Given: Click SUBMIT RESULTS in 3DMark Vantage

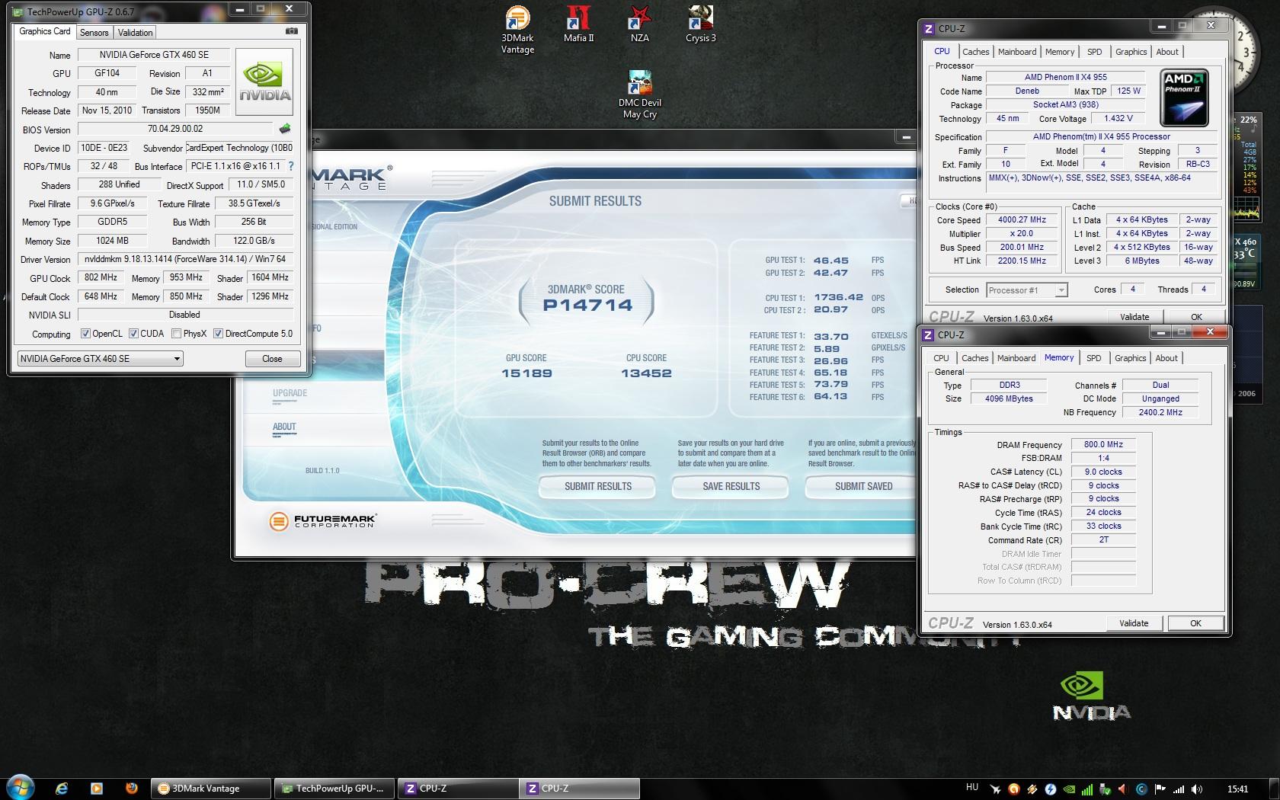Looking at the screenshot, I should point(598,486).
